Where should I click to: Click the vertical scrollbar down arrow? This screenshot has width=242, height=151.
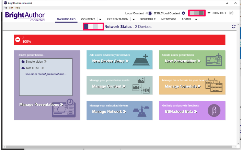click(238, 143)
